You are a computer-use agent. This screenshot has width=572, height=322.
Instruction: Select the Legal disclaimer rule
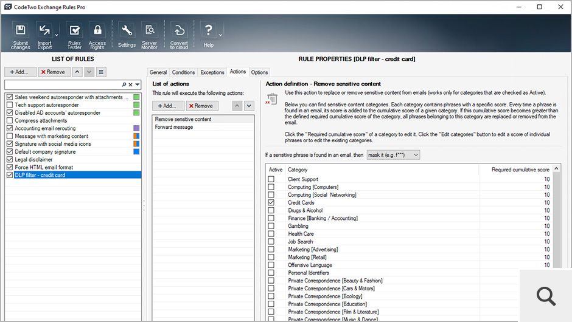pos(33,159)
